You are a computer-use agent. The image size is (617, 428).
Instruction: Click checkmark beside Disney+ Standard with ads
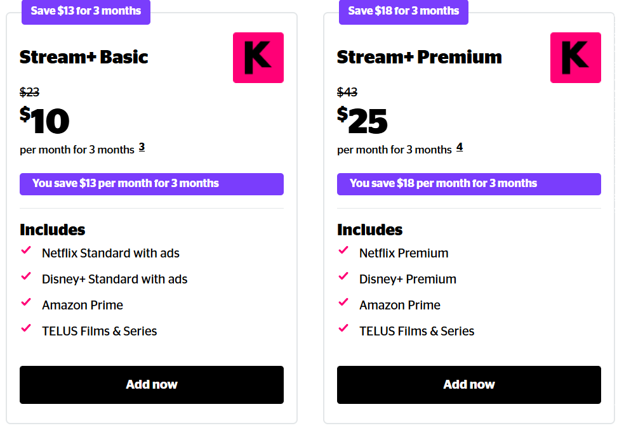point(26,277)
